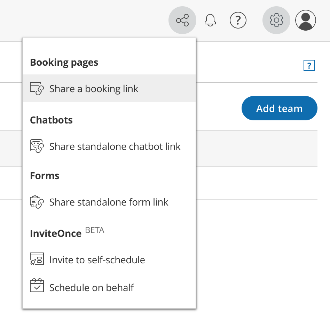Click the chatbot link icon

37,146
